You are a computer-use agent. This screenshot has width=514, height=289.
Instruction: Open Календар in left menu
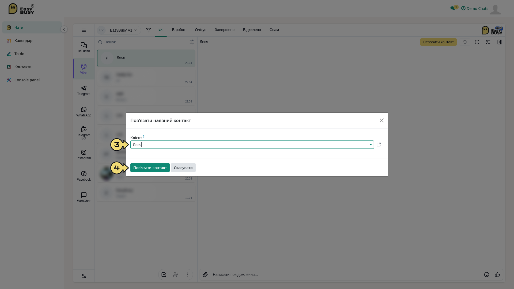click(x=32, y=41)
